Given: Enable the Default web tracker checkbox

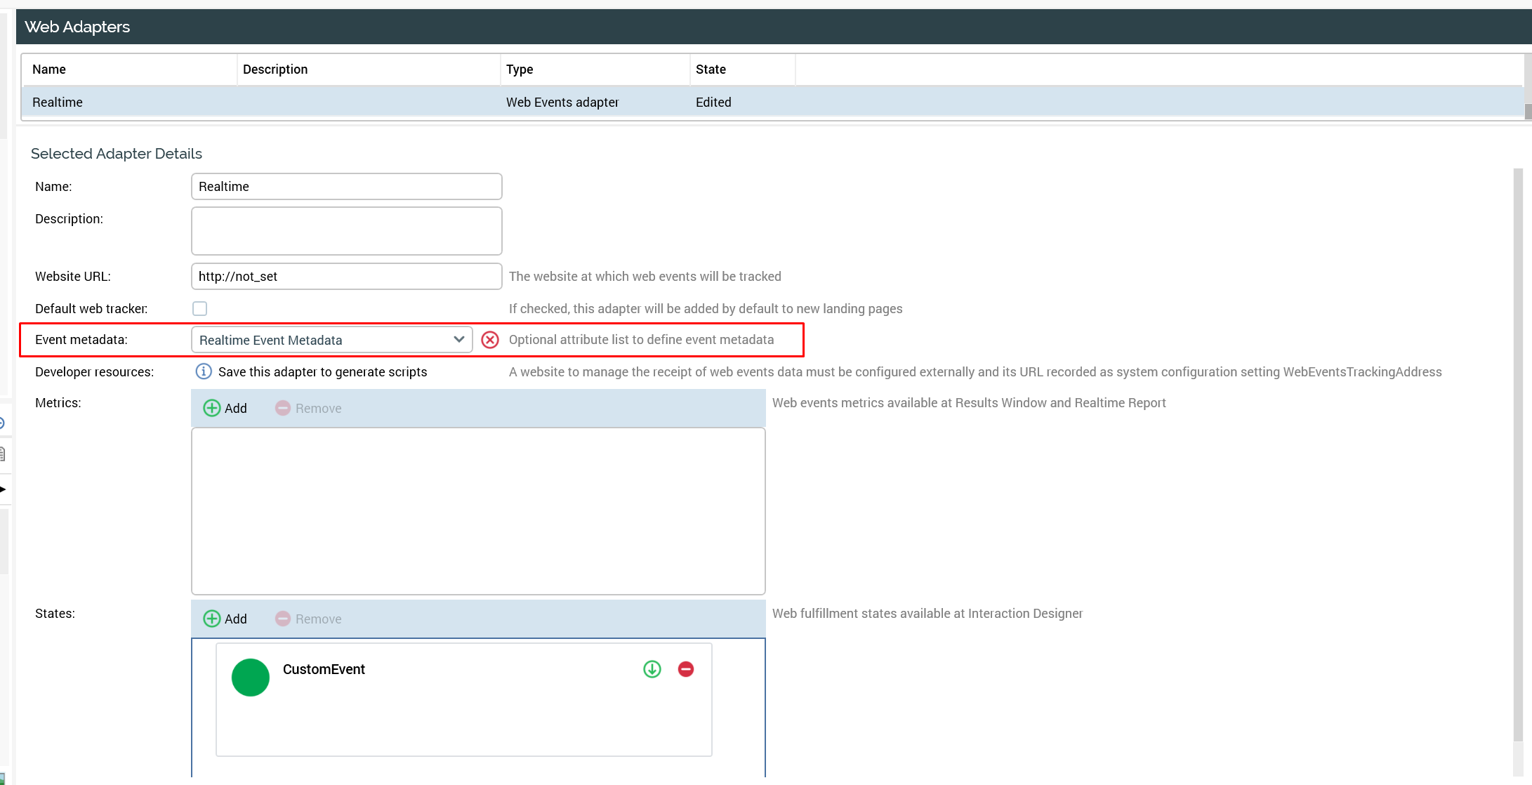Looking at the screenshot, I should click(x=200, y=308).
